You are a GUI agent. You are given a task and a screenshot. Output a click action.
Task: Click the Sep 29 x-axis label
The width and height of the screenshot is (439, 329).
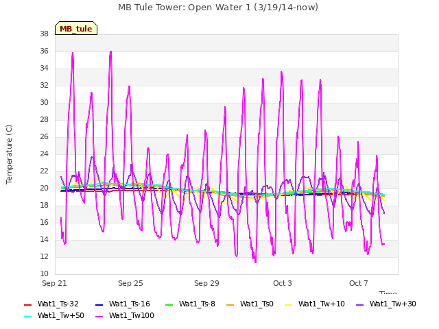tap(206, 283)
